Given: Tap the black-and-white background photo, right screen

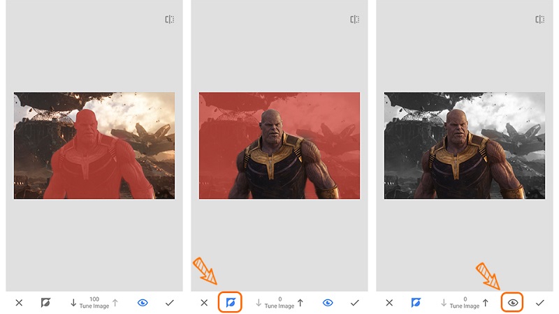Looking at the screenshot, I should tap(465, 146).
